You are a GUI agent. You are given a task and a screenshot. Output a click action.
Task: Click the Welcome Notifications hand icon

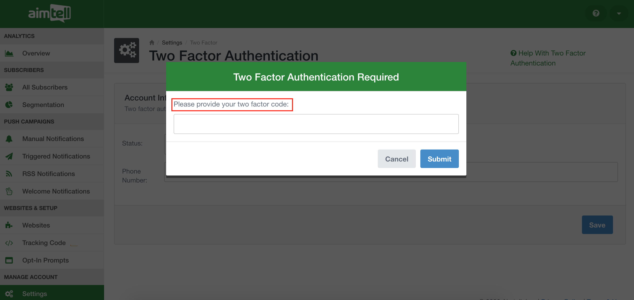pos(9,191)
